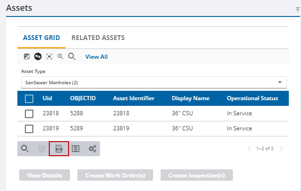This screenshot has height=191, width=301.
Task: Click the map selection square icon
Action: [x=27, y=56]
